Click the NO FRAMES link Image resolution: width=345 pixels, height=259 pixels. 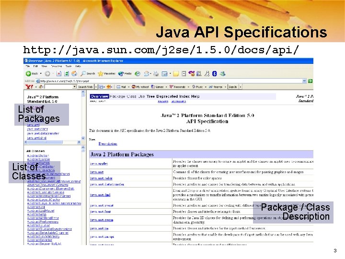[x=178, y=101]
